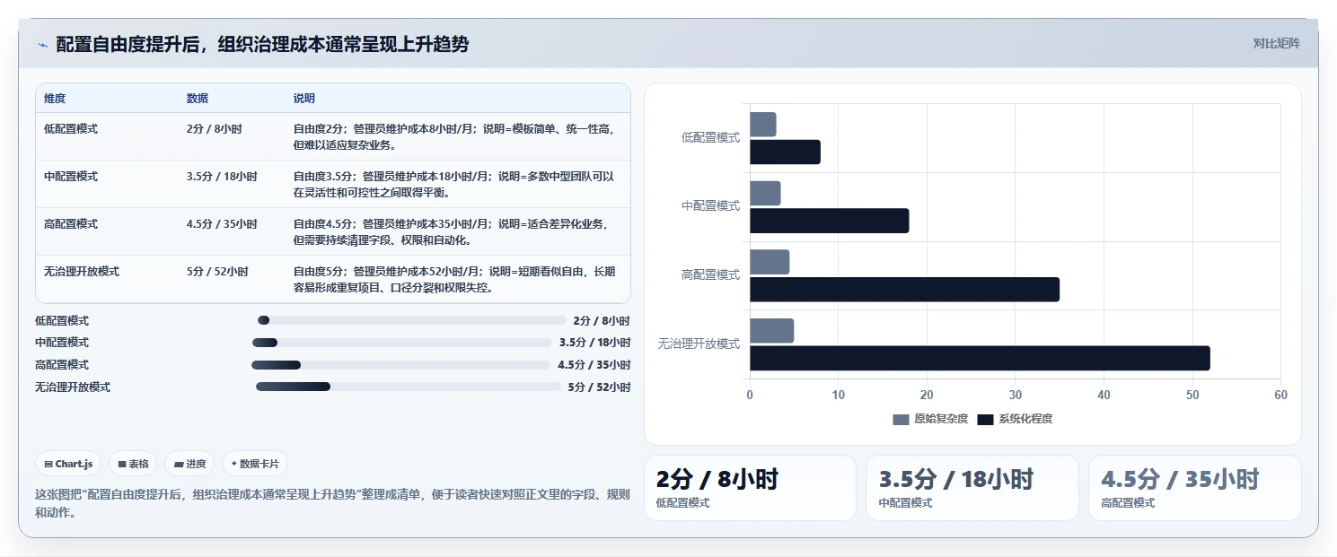Image resolution: width=1337 pixels, height=557 pixels.
Task: Click the dark 中配置模式 bar in chart
Action: pos(829,221)
